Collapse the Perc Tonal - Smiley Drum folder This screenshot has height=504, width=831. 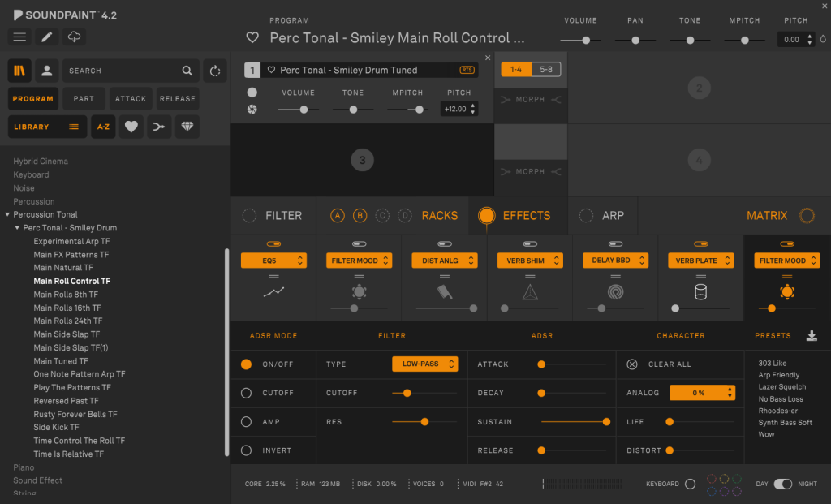click(x=17, y=227)
